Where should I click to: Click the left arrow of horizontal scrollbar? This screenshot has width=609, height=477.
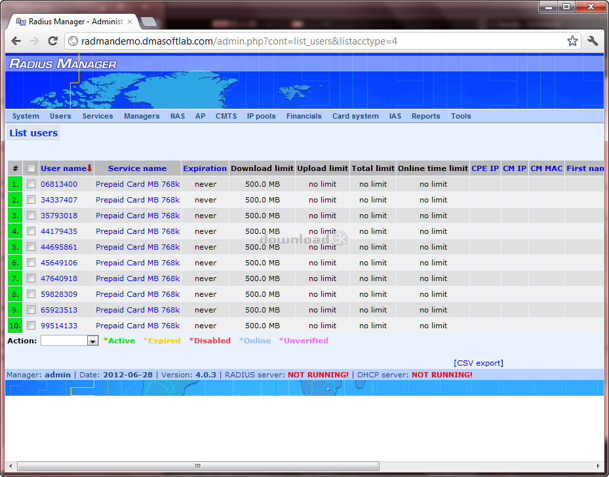point(10,466)
